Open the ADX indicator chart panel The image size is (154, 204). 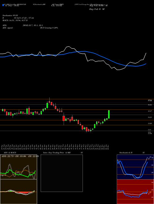(x=18, y=167)
